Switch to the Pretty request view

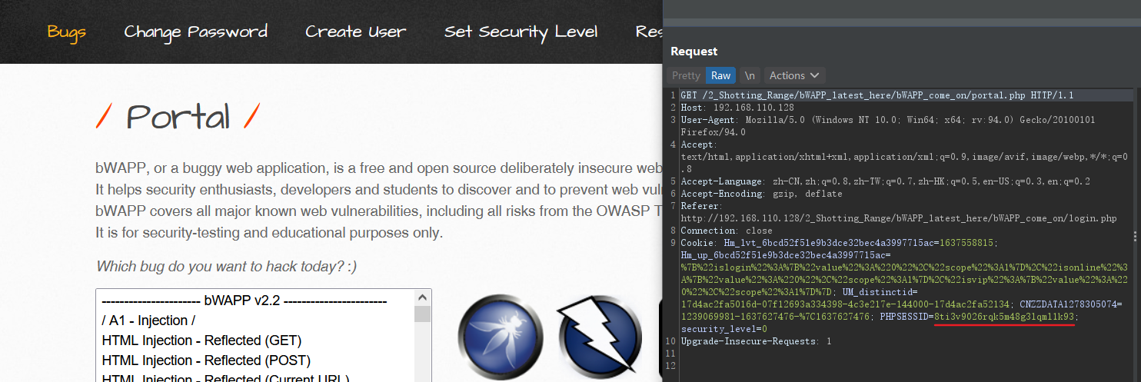point(686,75)
